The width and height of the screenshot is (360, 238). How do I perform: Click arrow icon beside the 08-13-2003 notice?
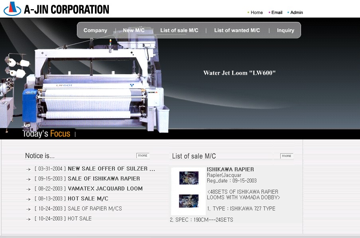coord(28,199)
